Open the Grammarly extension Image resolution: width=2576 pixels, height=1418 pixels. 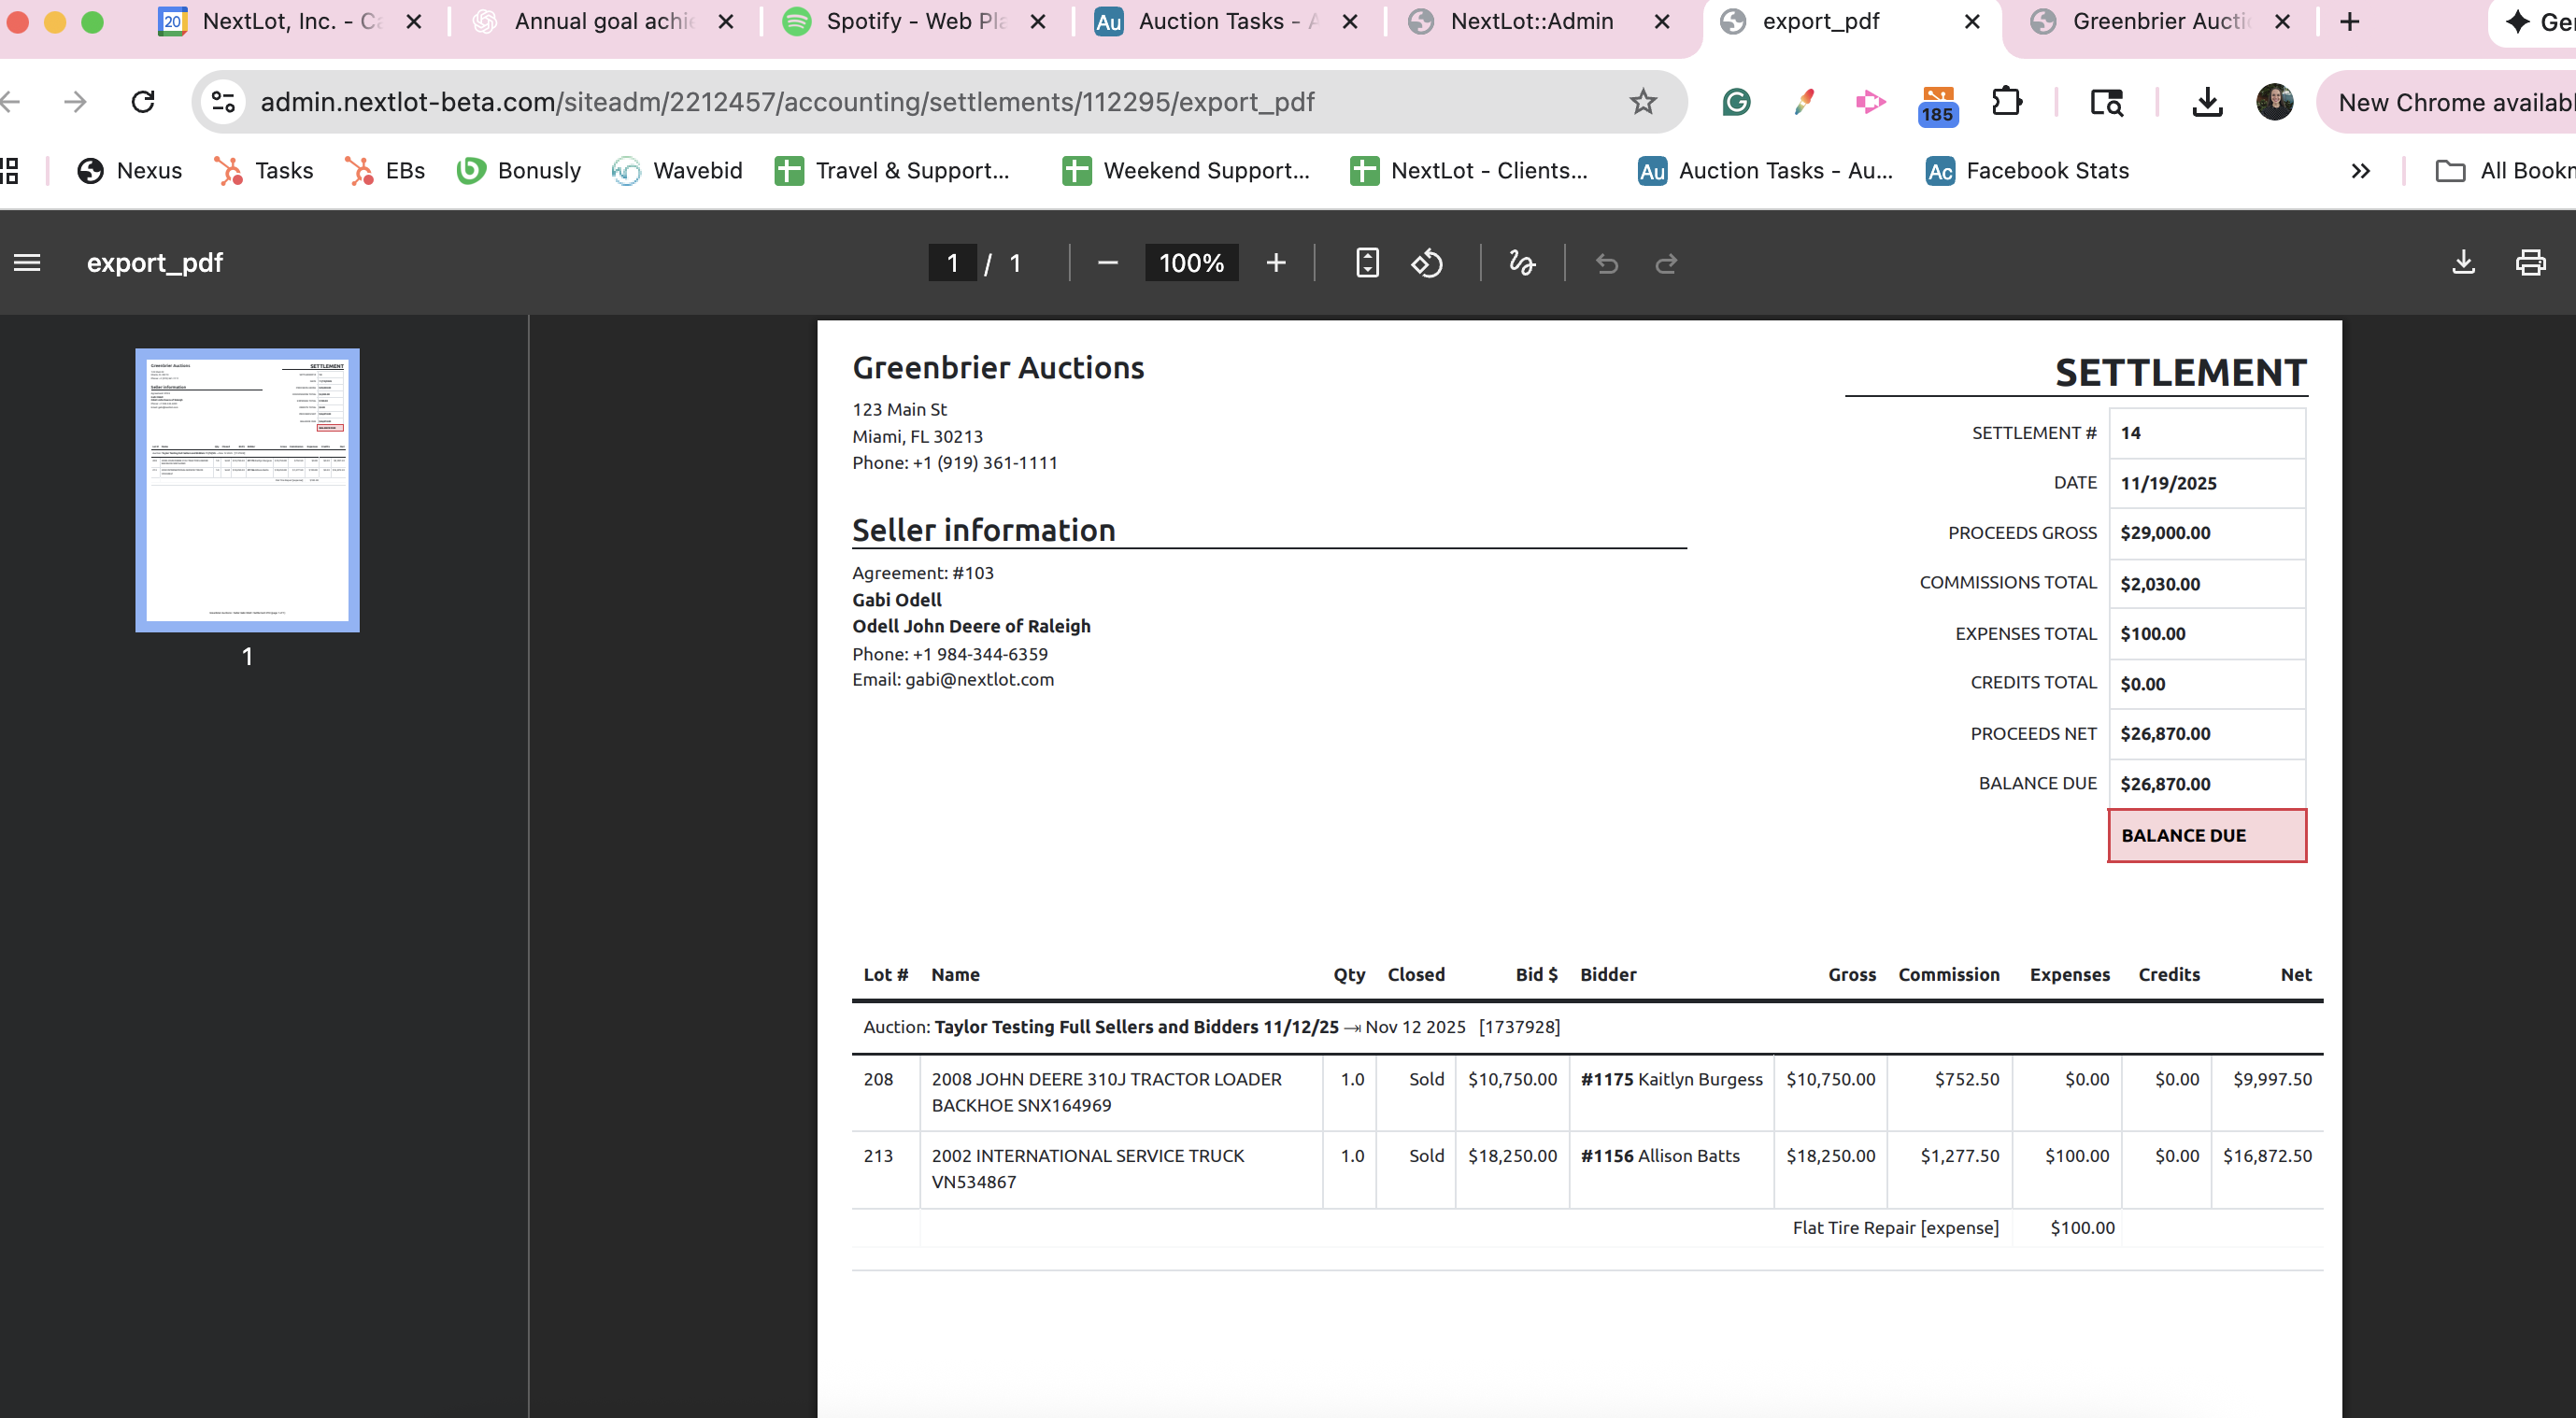(1737, 102)
